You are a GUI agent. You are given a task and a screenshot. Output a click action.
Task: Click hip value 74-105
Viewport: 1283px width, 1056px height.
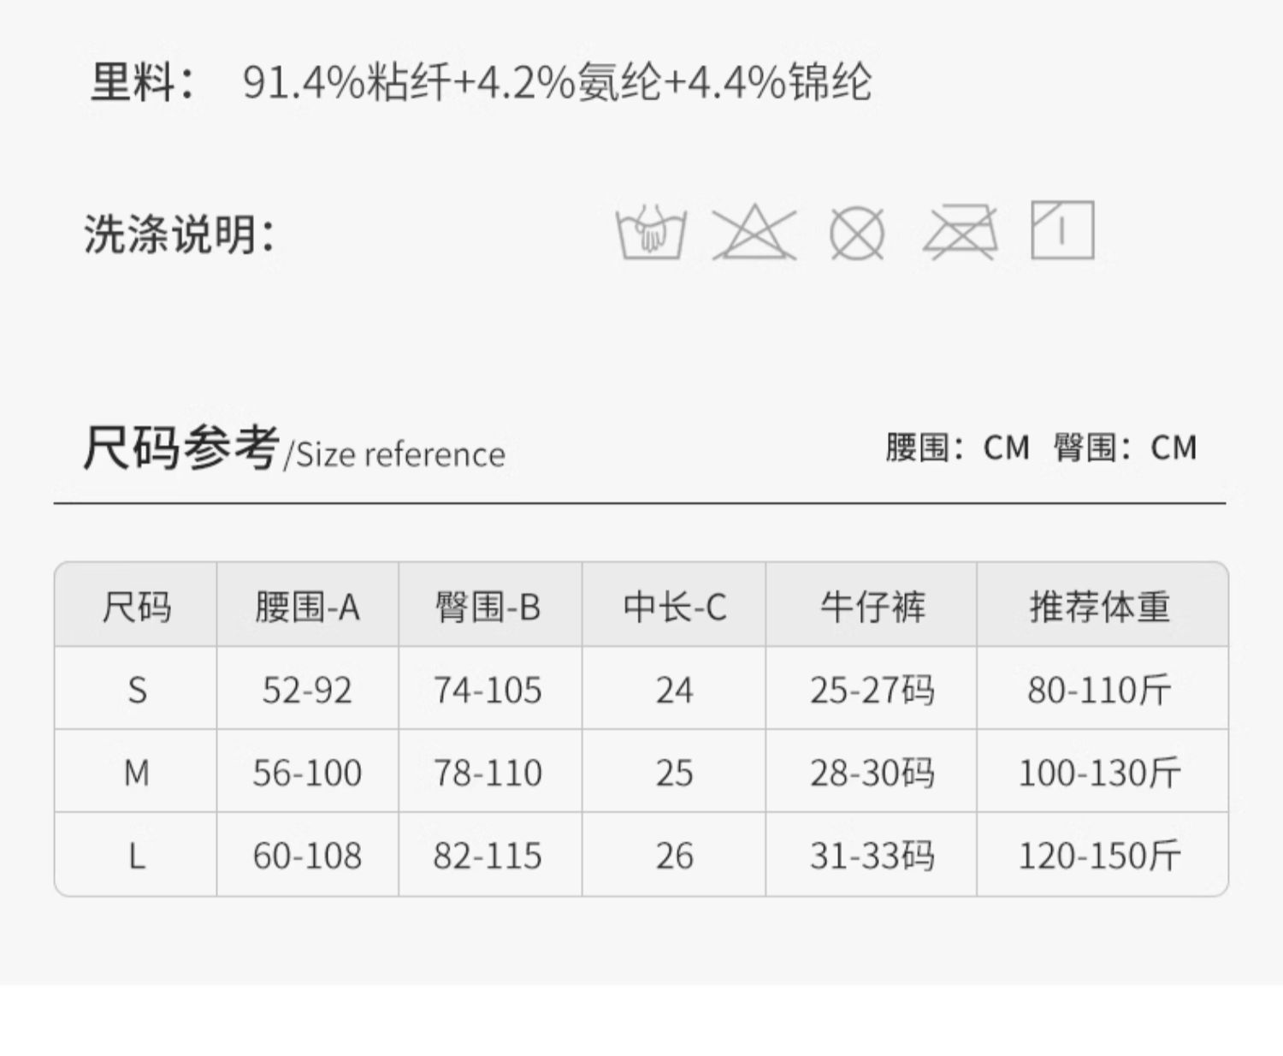pos(488,690)
